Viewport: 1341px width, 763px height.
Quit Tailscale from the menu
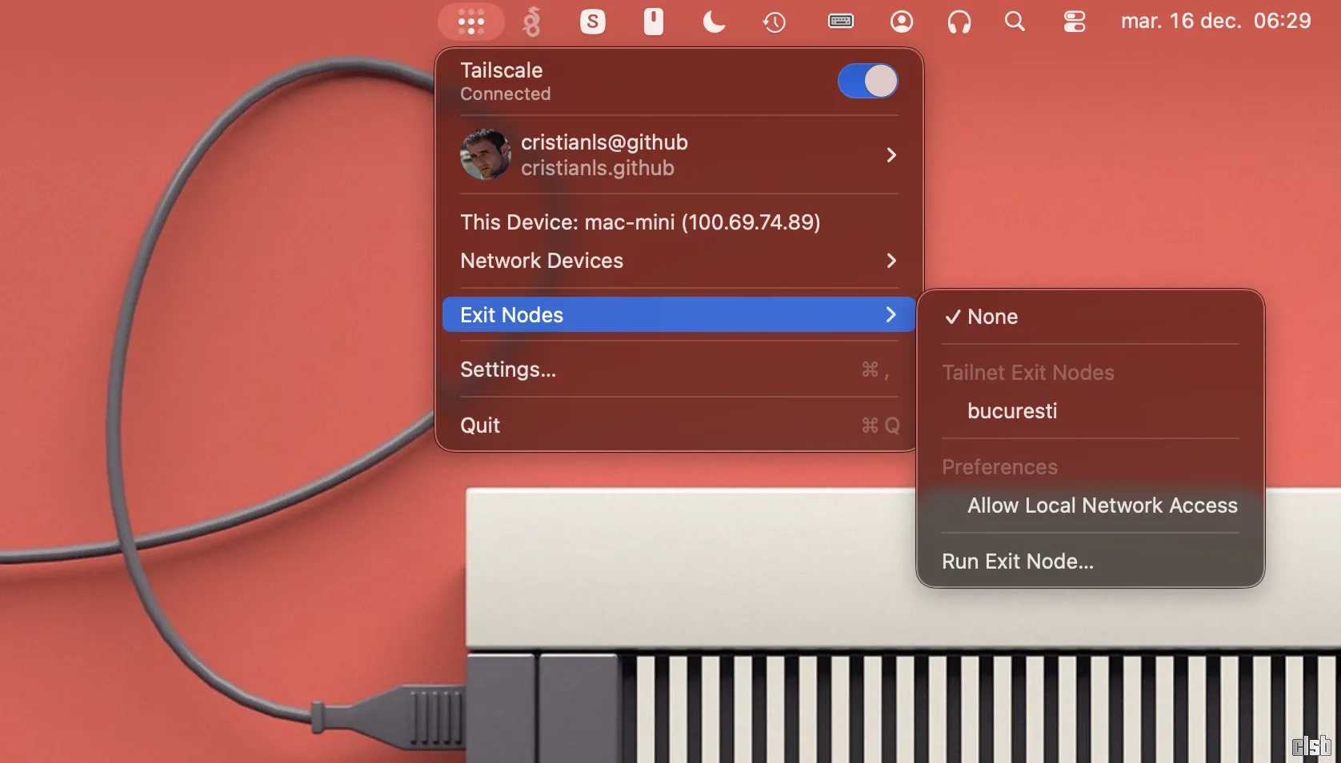pos(480,425)
